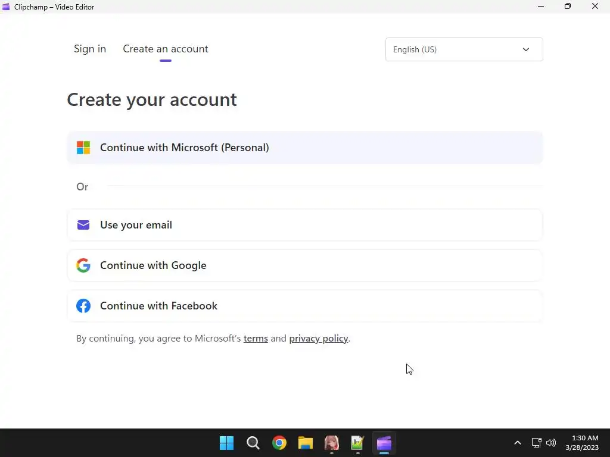Open the English (US) language dropdown
The width and height of the screenshot is (610, 457).
pyautogui.click(x=464, y=49)
